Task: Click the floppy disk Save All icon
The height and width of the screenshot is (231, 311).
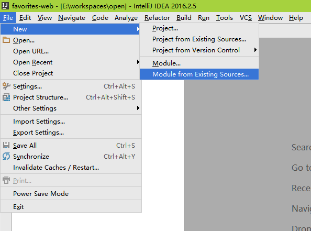Action: tap(6, 145)
